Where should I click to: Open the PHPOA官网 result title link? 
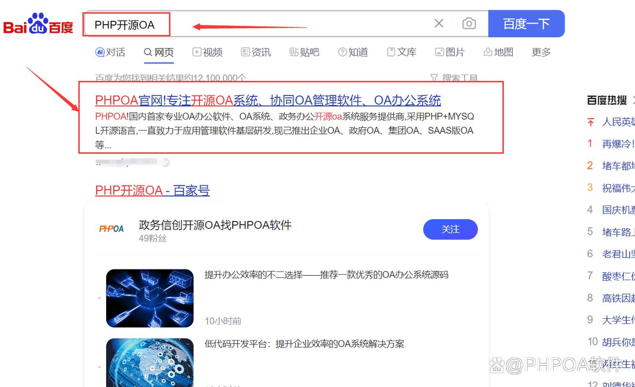268,100
